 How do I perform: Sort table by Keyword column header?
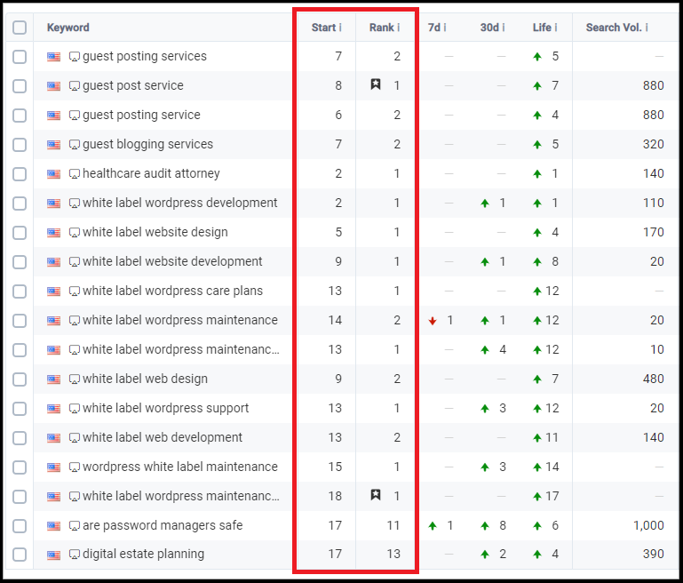coord(68,28)
